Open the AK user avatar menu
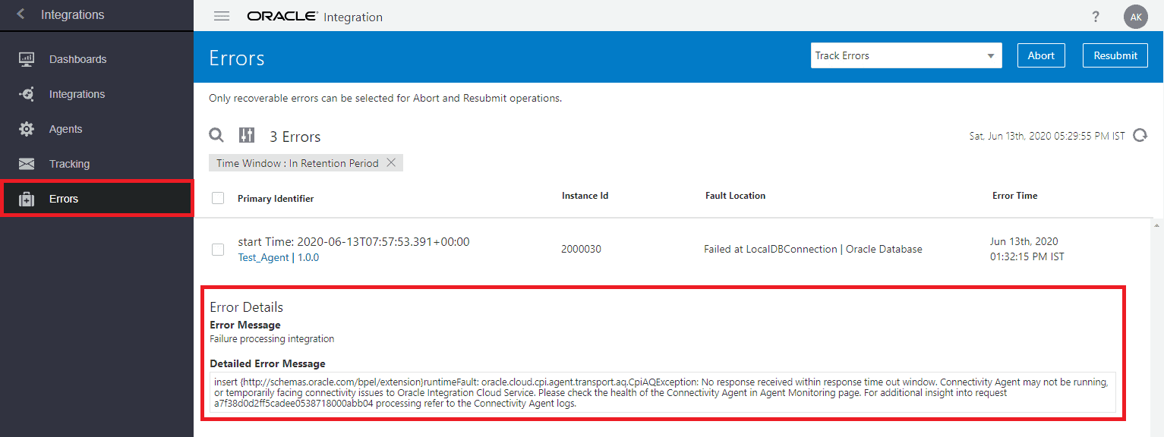This screenshot has height=437, width=1164. tap(1135, 16)
